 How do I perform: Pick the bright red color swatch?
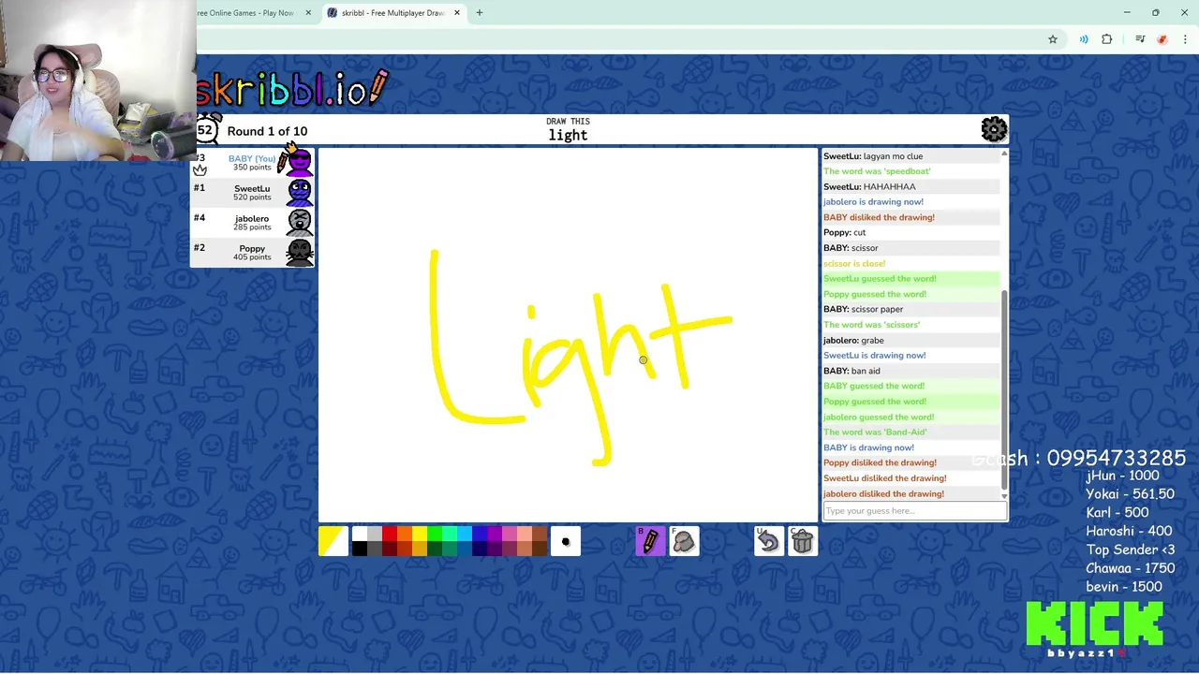[x=390, y=534]
